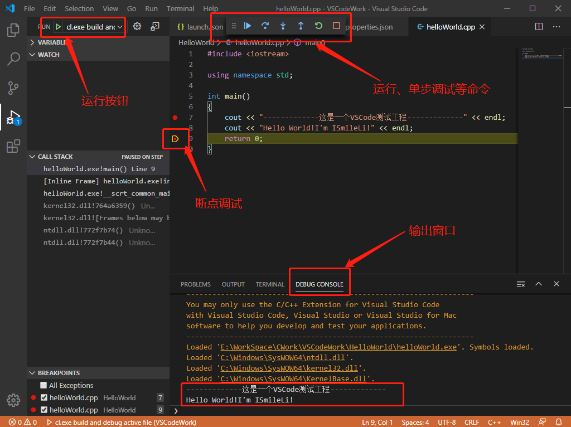Click the code minimap preview
The width and height of the screenshot is (571, 427).
coord(542,53)
